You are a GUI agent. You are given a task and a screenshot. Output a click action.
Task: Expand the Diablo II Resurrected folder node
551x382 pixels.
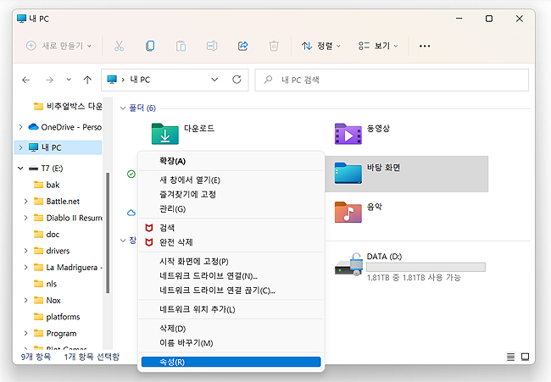coord(25,218)
